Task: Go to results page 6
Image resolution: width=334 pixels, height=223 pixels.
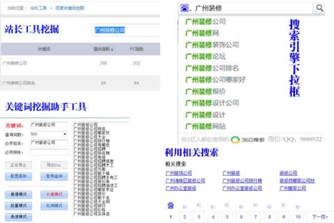Action: pyautogui.click(x=241, y=217)
